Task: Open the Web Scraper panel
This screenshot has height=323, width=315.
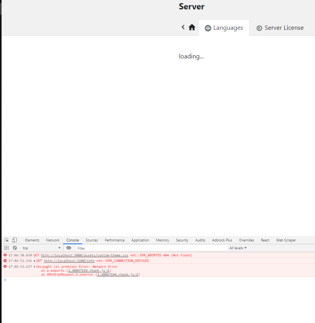Action: point(286,240)
